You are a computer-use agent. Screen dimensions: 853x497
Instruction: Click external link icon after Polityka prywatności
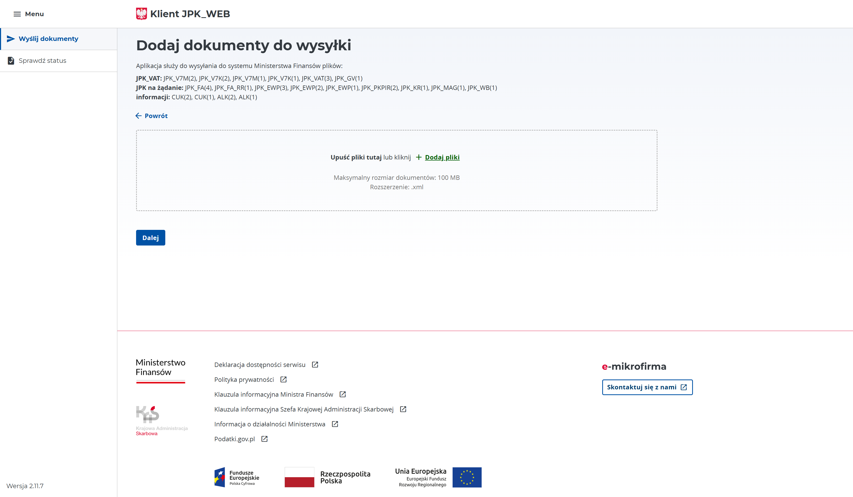283,380
